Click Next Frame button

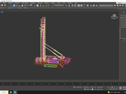pos(114,87)
